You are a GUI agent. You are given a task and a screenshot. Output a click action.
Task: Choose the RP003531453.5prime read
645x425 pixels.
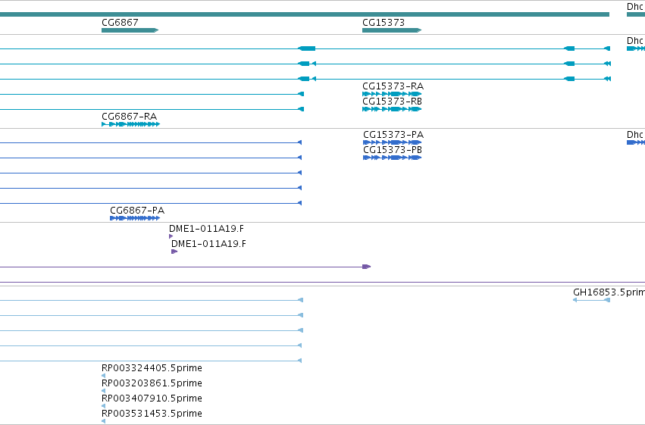click(x=103, y=421)
